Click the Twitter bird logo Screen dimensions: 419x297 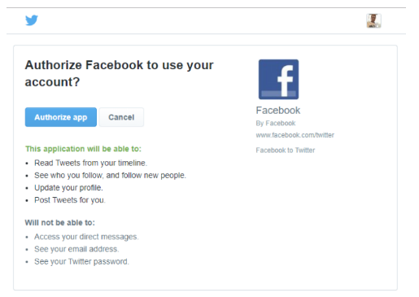(32, 20)
